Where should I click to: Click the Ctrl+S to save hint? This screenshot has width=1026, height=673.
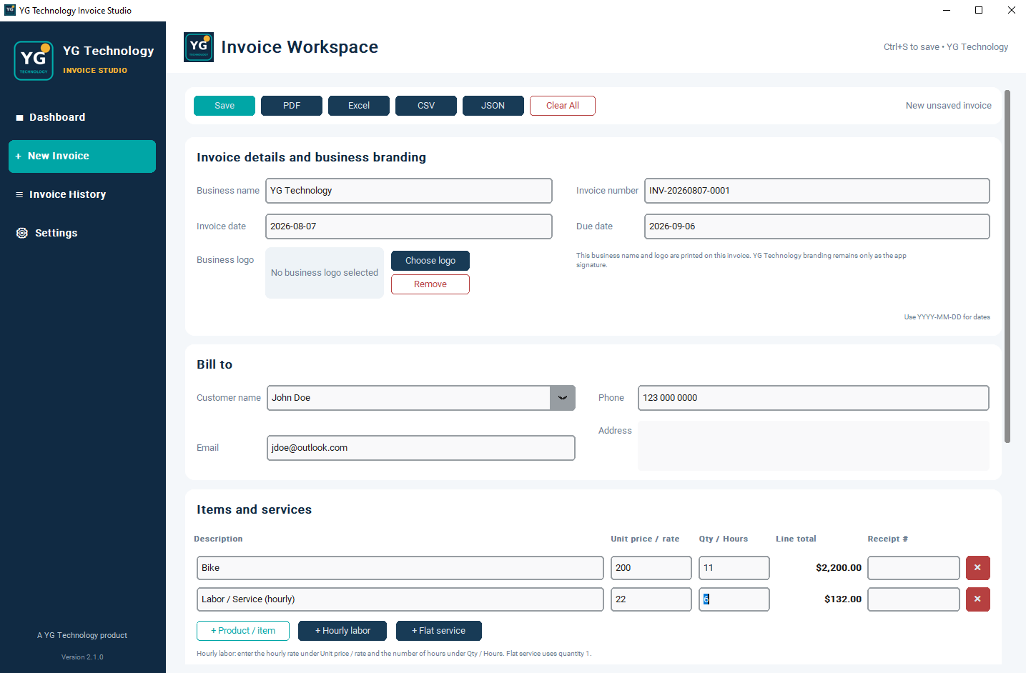click(x=912, y=47)
